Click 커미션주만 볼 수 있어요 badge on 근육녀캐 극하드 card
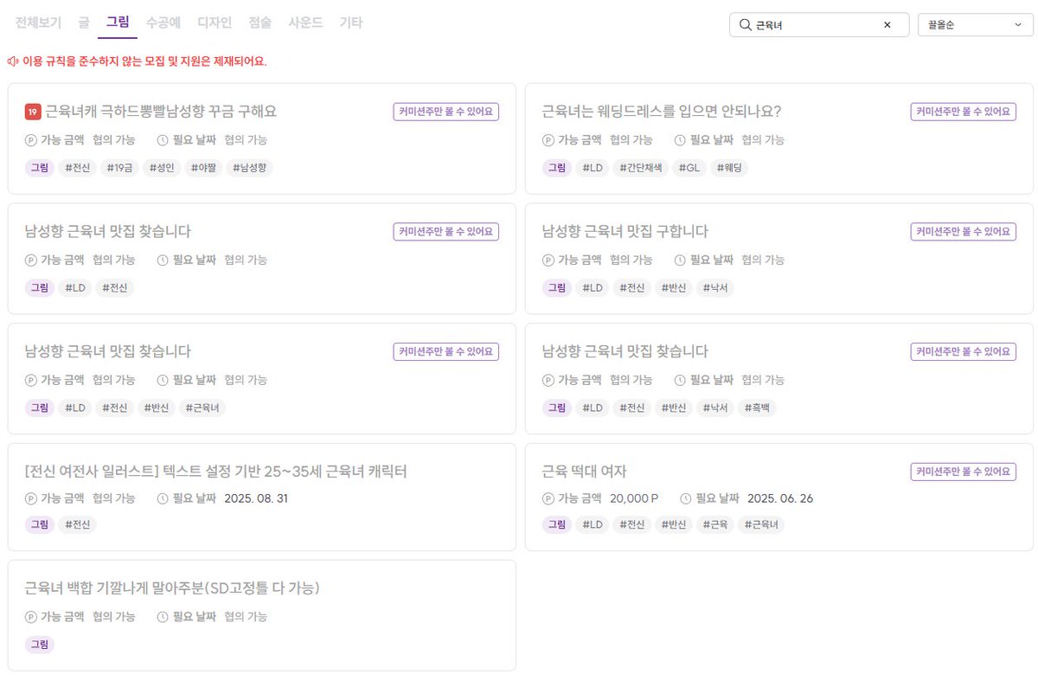Image resolution: width=1038 pixels, height=687 pixels. coord(446,112)
